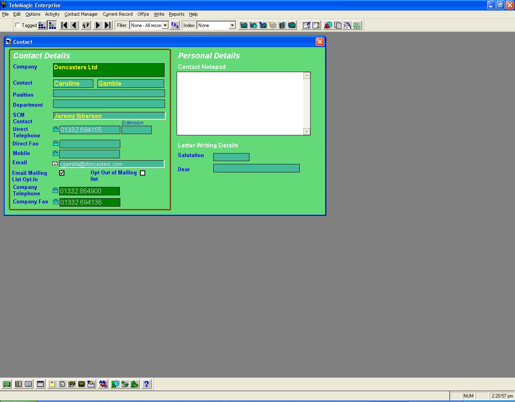Go to the previous record arrow

click(x=74, y=25)
